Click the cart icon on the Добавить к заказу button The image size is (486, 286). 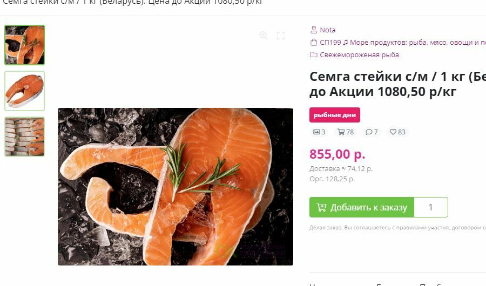321,207
